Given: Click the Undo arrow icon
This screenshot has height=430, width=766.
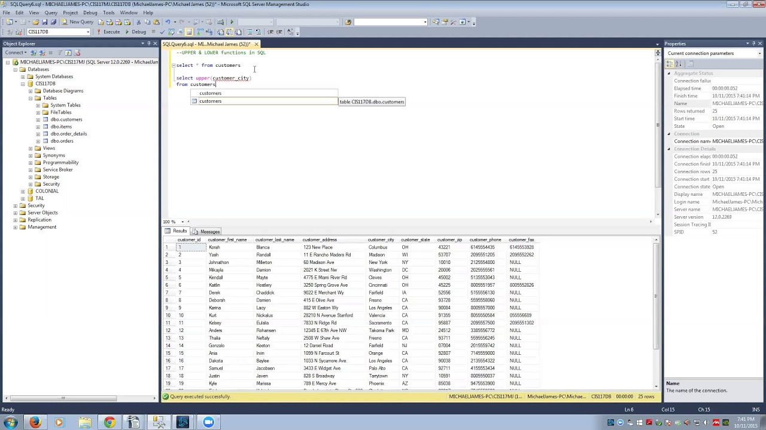Looking at the screenshot, I should coord(168,22).
